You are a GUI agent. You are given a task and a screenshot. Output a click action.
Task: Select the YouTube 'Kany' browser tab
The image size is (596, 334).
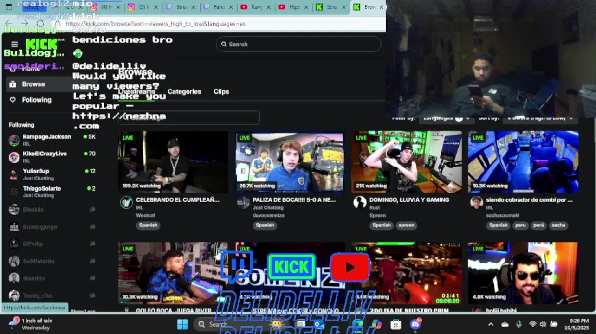[256, 7]
